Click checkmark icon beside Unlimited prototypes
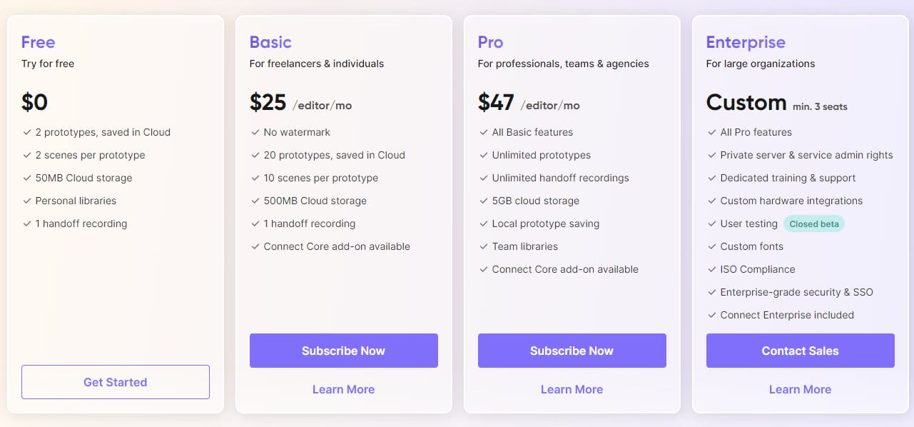 point(483,155)
